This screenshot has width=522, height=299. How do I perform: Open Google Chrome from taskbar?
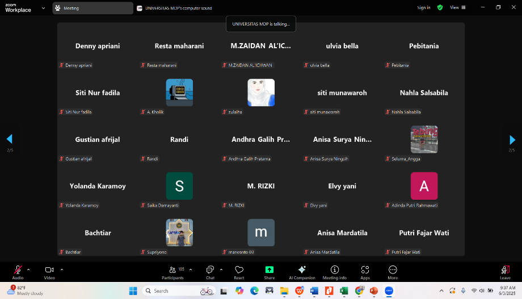pyautogui.click(x=359, y=290)
